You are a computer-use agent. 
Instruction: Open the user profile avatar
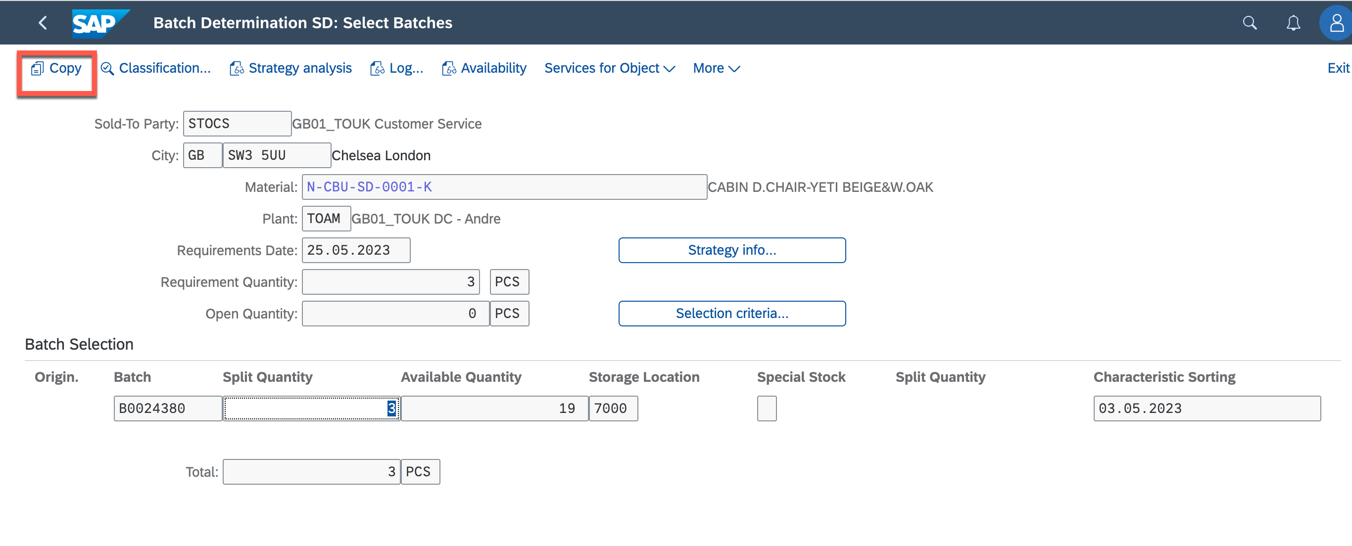(x=1336, y=23)
